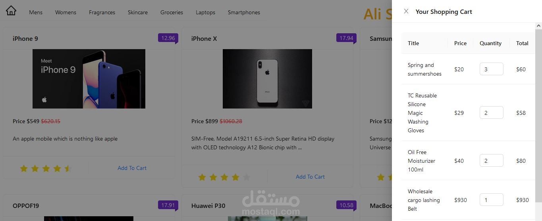Edit quantity field for Spring and summershoes
This screenshot has height=221, width=542.
click(491, 69)
